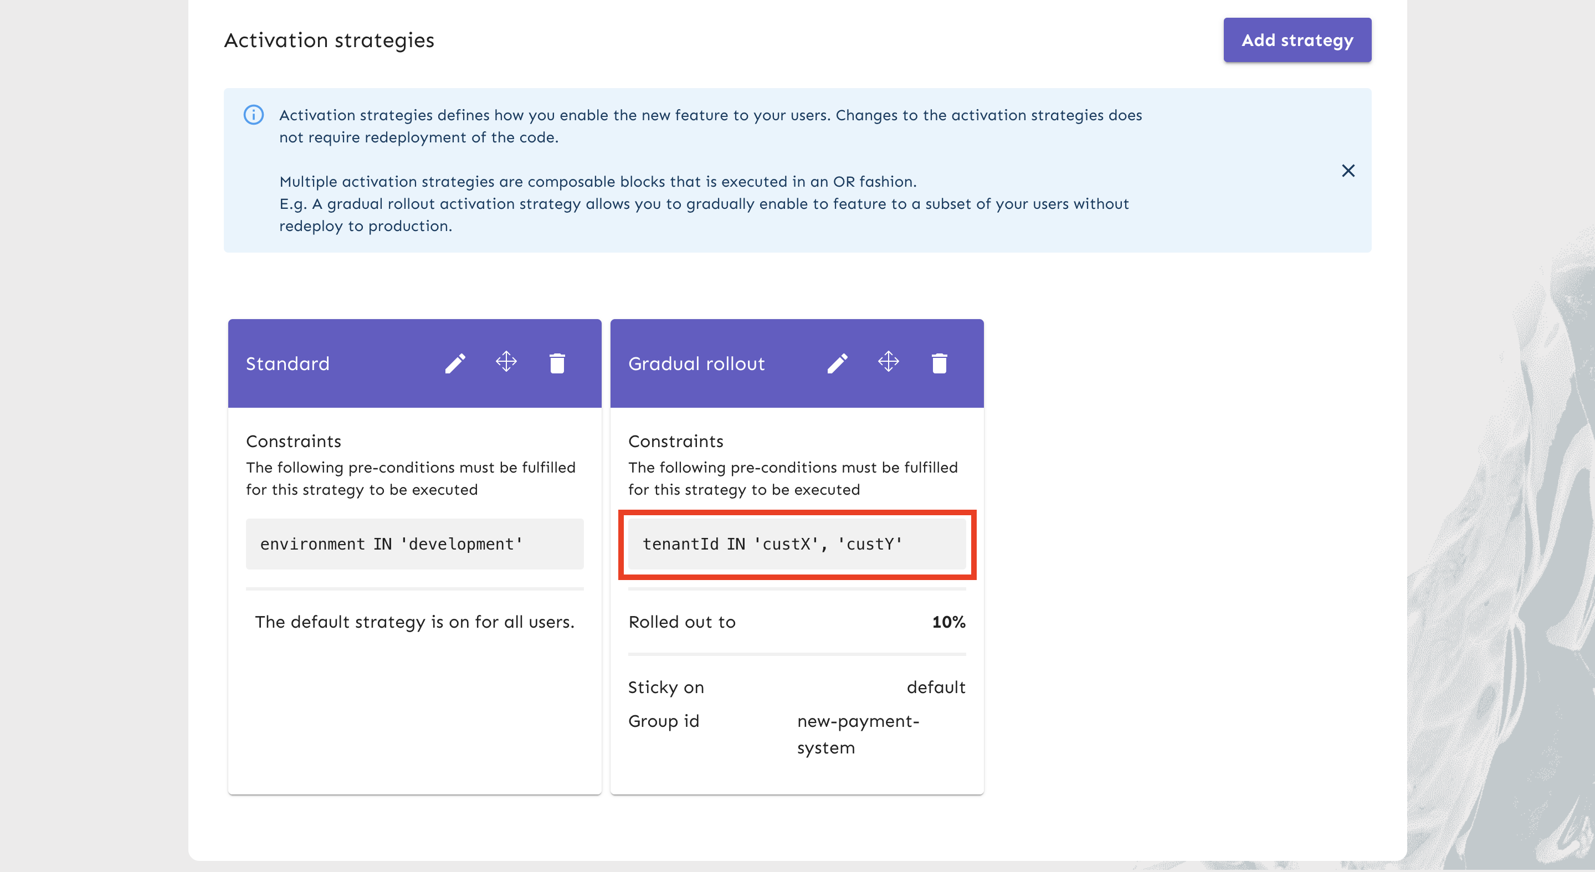Click the Add strategy button
Screen dimensions: 1595x872
click(1296, 40)
